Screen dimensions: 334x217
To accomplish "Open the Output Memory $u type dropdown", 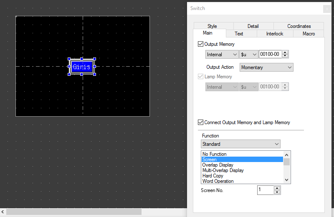I will (249, 55).
